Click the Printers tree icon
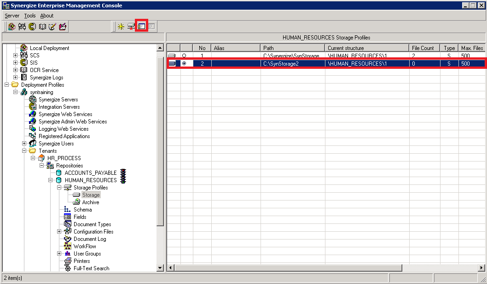The width and height of the screenshot is (487, 284). (x=67, y=261)
